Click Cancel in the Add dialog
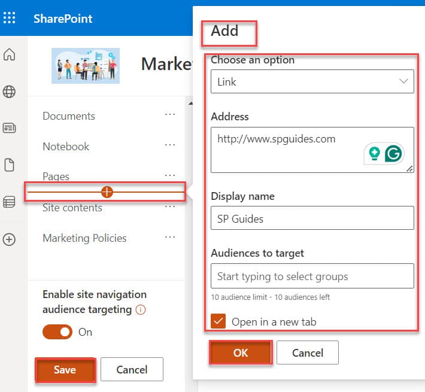Viewport: 425px width, 392px height. [x=308, y=353]
